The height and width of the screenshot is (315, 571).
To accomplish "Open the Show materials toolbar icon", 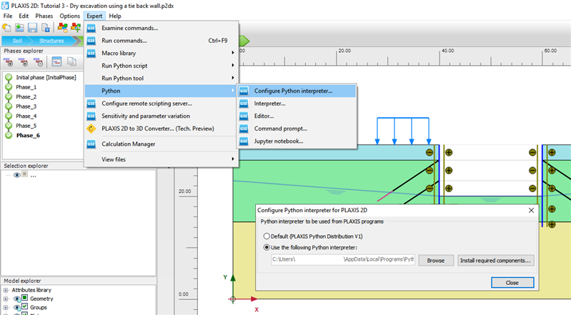I will click(63, 28).
